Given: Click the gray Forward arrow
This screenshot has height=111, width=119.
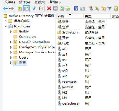Looking at the screenshot, I should tap(12, 8).
